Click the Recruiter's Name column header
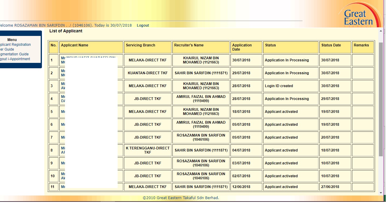 [189, 45]
